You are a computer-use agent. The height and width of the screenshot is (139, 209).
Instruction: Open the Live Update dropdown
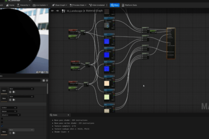(x=40, y=5)
